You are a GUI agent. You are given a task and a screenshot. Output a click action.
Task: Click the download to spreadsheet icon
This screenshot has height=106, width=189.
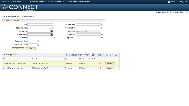(93, 54)
